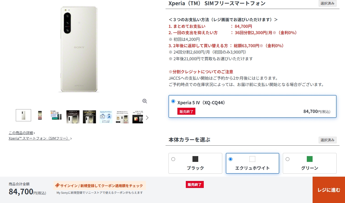Click the main Sony Xperia product image

(x=79, y=49)
